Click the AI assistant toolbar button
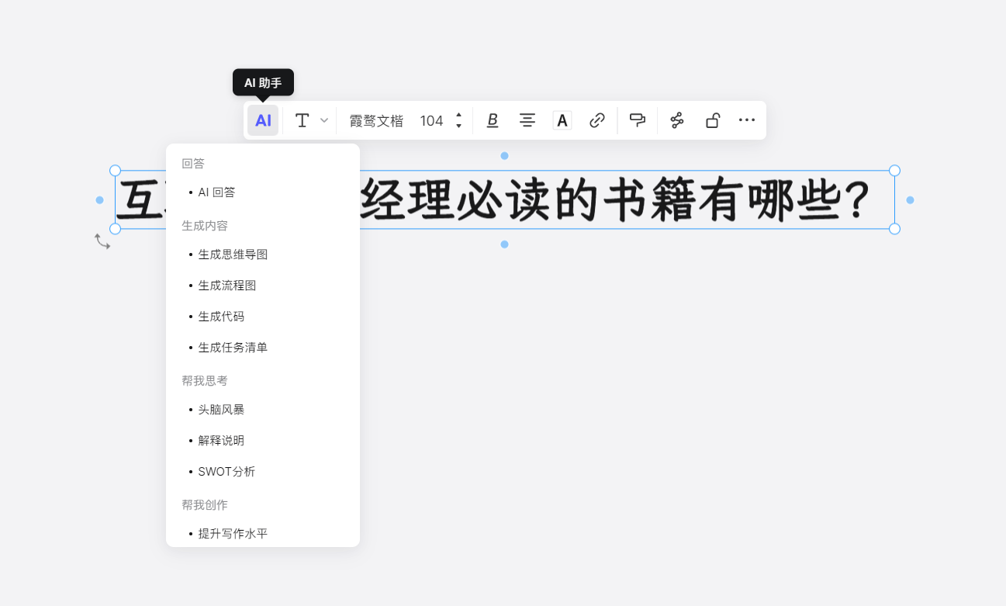Image resolution: width=1006 pixels, height=606 pixels. [263, 120]
